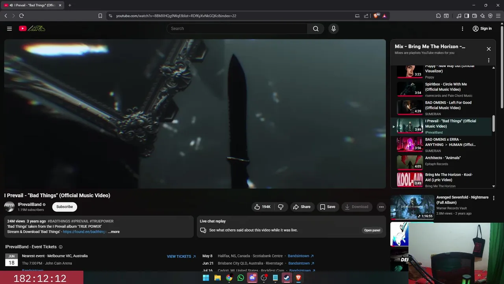This screenshot has height=284, width=504.
Task: Open the screen cast icon in address bar
Action: point(357,16)
